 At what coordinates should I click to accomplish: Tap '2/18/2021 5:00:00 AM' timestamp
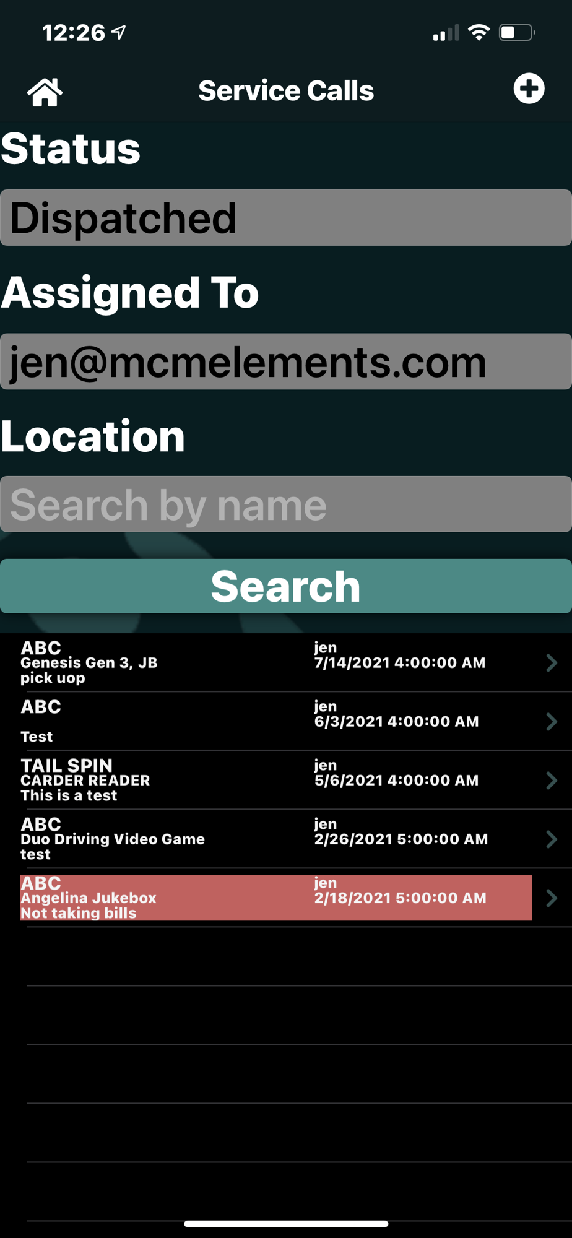tap(400, 898)
